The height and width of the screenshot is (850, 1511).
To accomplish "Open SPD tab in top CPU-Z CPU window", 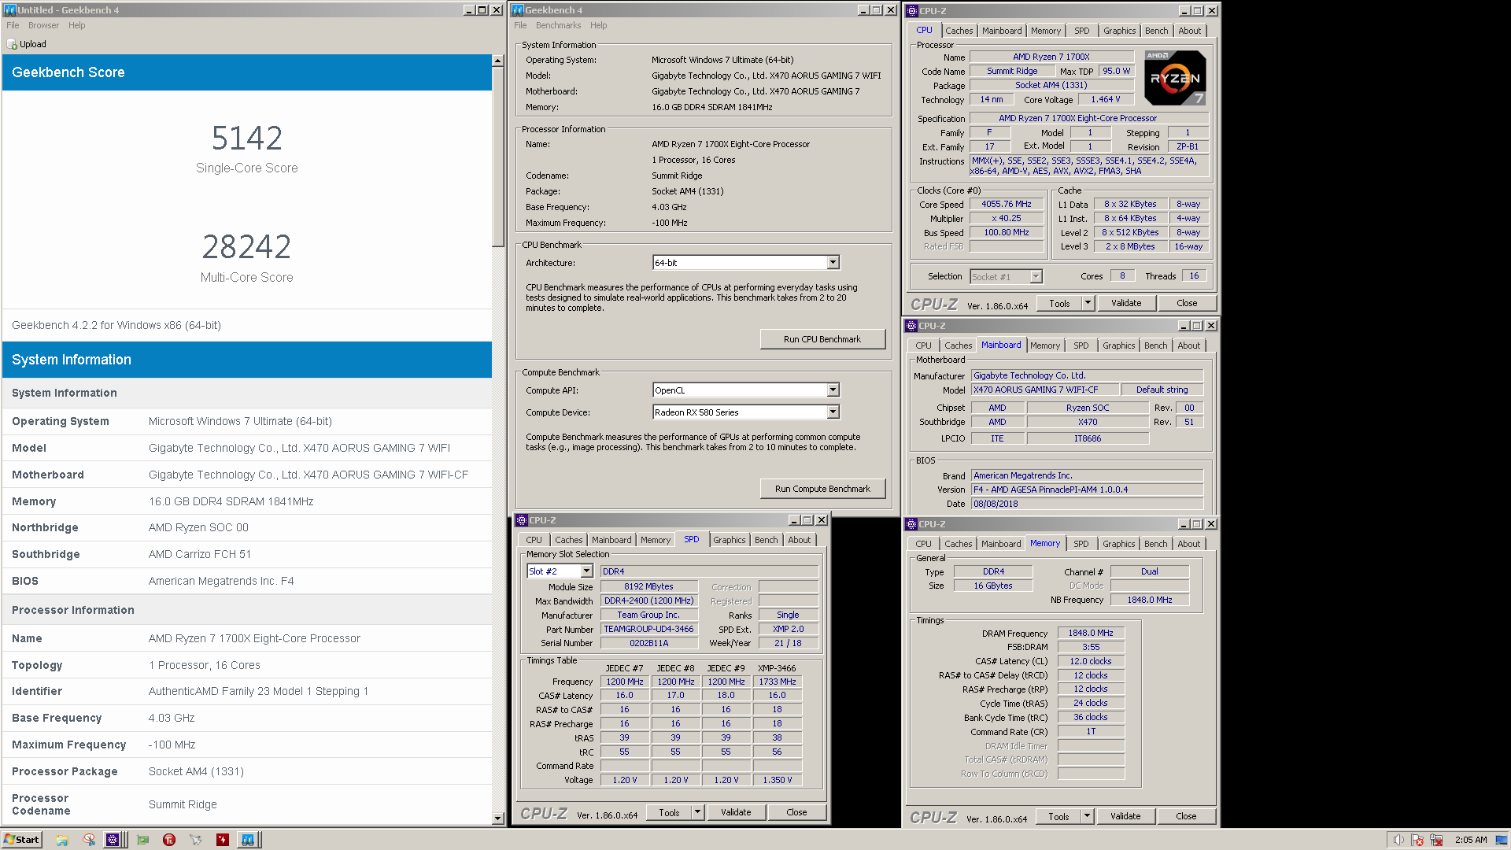I will (1081, 31).
